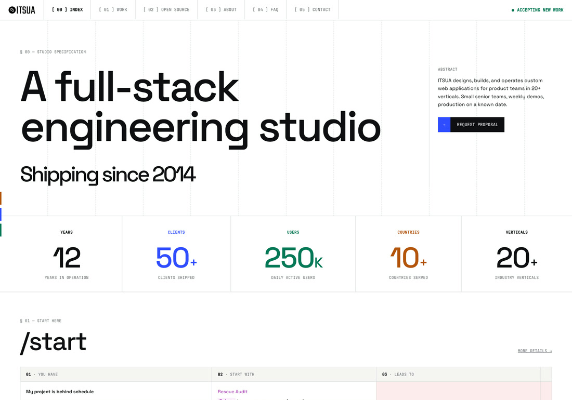
Task: Click the 'Industry Verticals' caption
Action: pos(517,277)
